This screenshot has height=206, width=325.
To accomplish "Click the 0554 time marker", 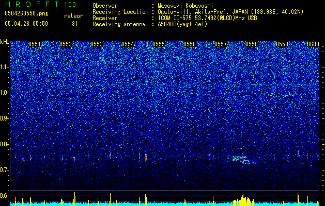I will click(128, 44).
